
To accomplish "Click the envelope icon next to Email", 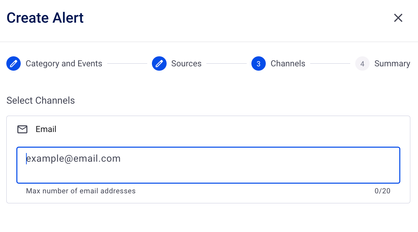I will (x=22, y=129).
